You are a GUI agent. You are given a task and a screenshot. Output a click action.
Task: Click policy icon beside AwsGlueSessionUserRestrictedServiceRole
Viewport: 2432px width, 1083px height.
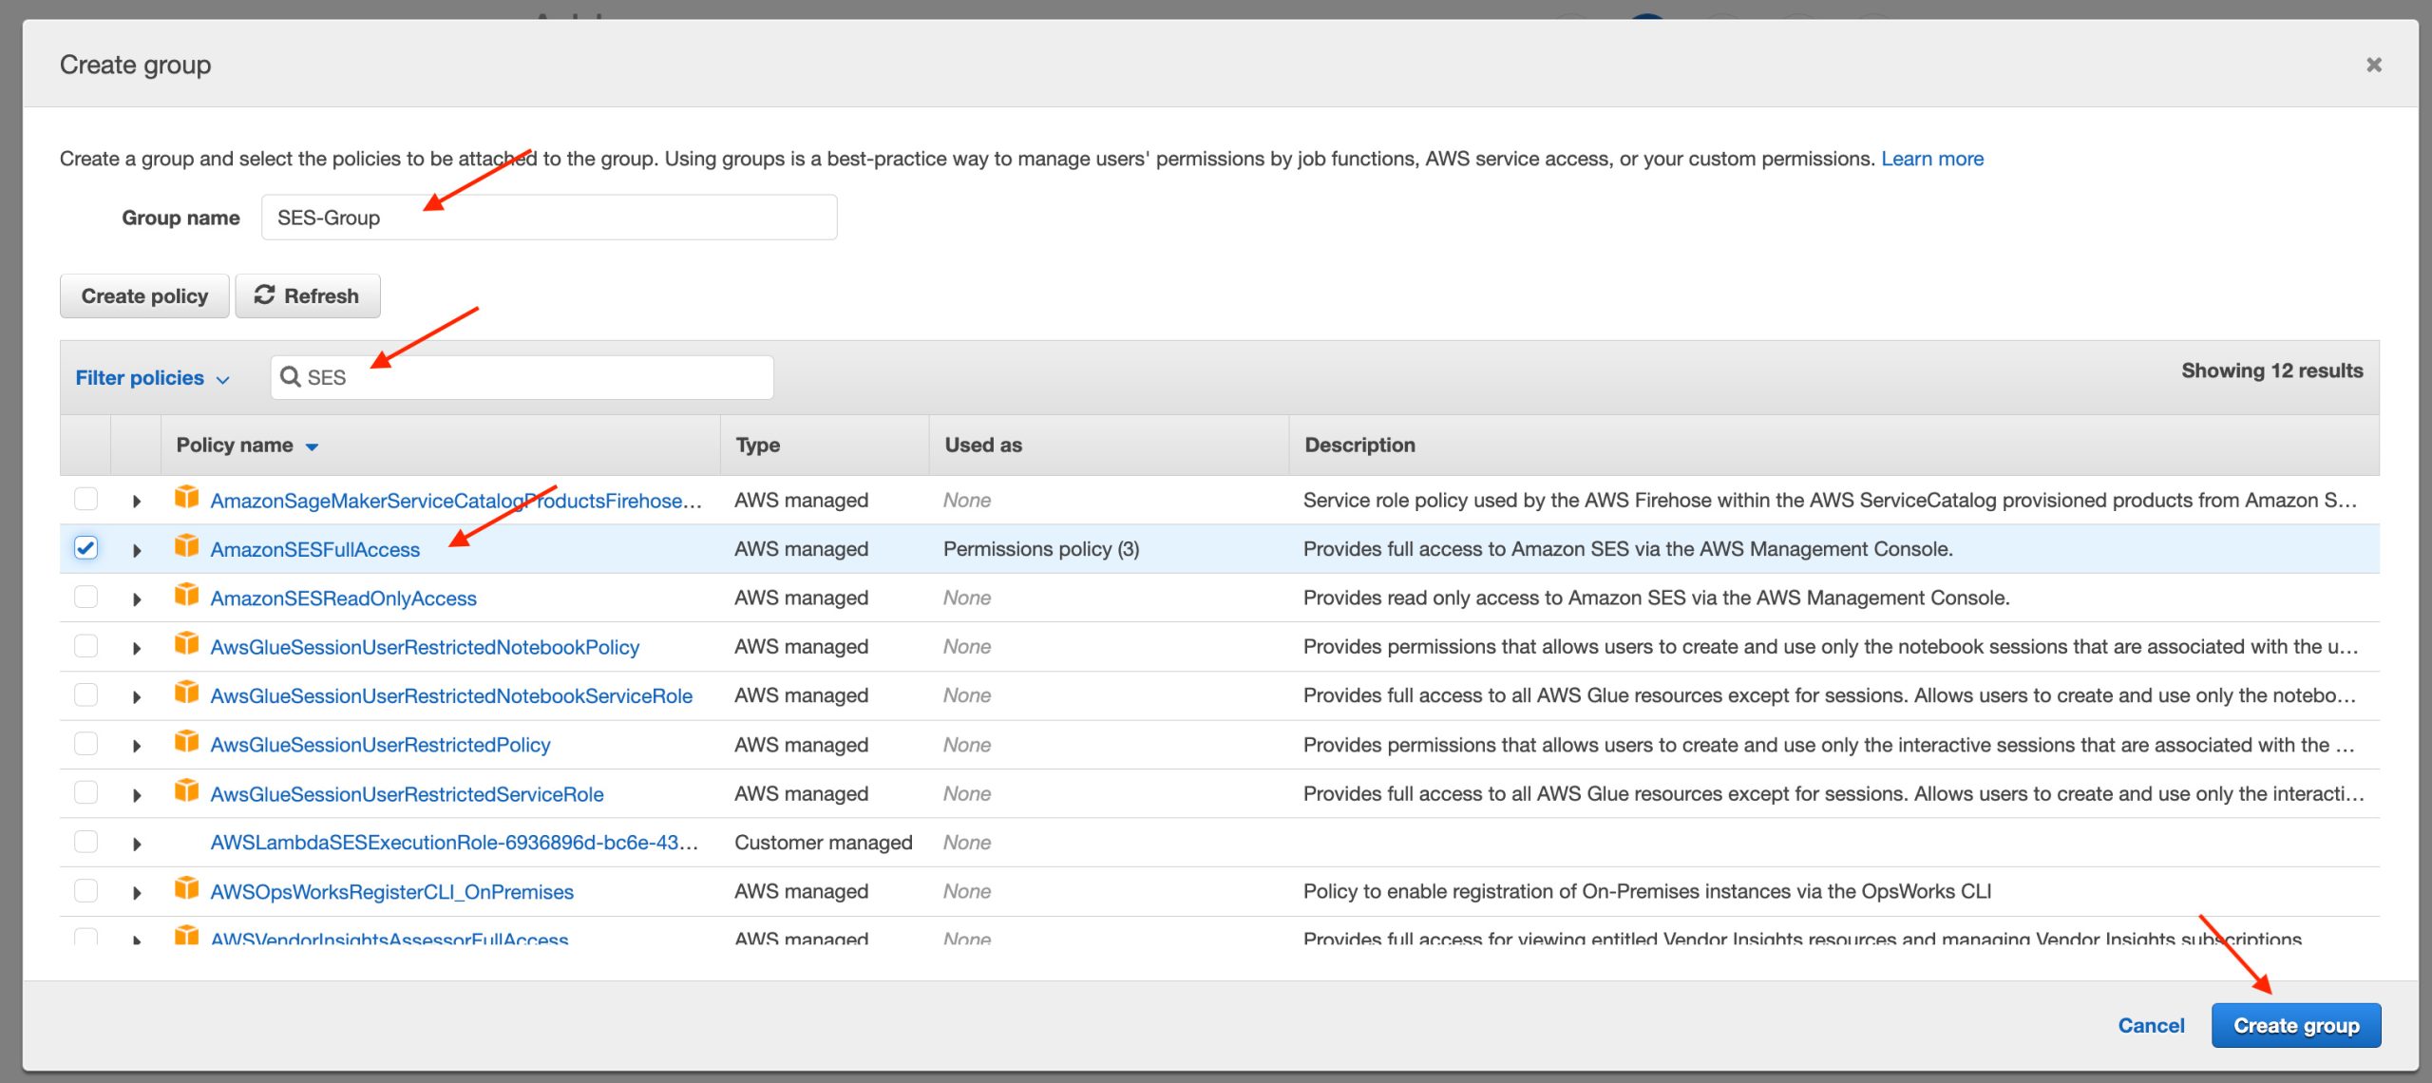click(187, 791)
